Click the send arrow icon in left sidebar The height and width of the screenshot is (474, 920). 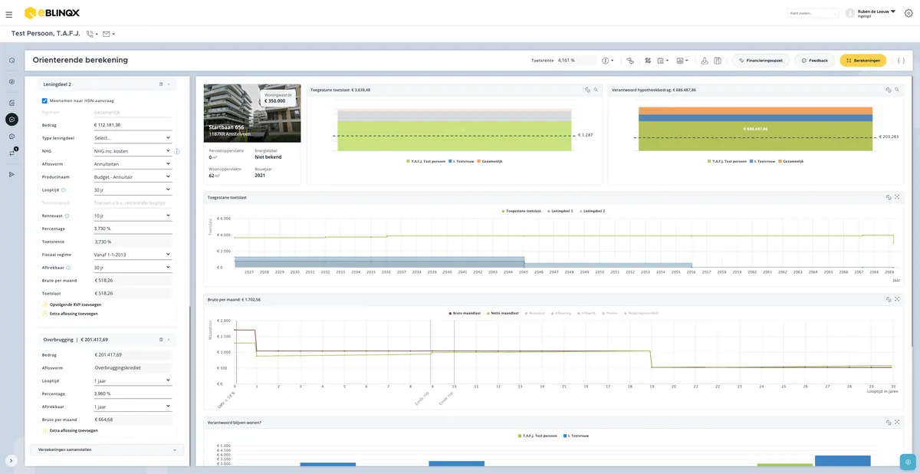[x=11, y=174]
